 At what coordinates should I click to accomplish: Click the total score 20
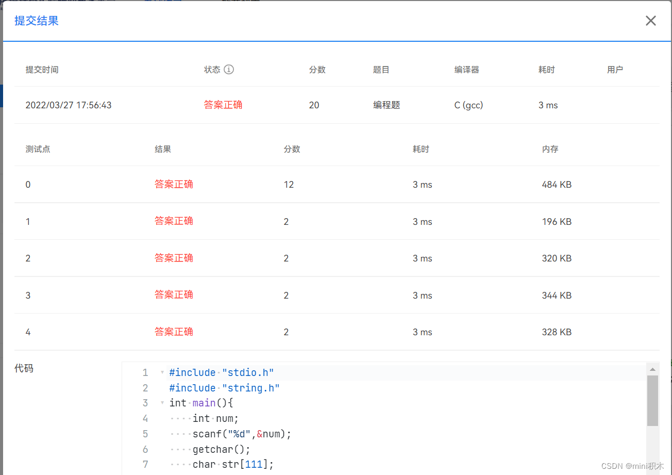coord(314,105)
